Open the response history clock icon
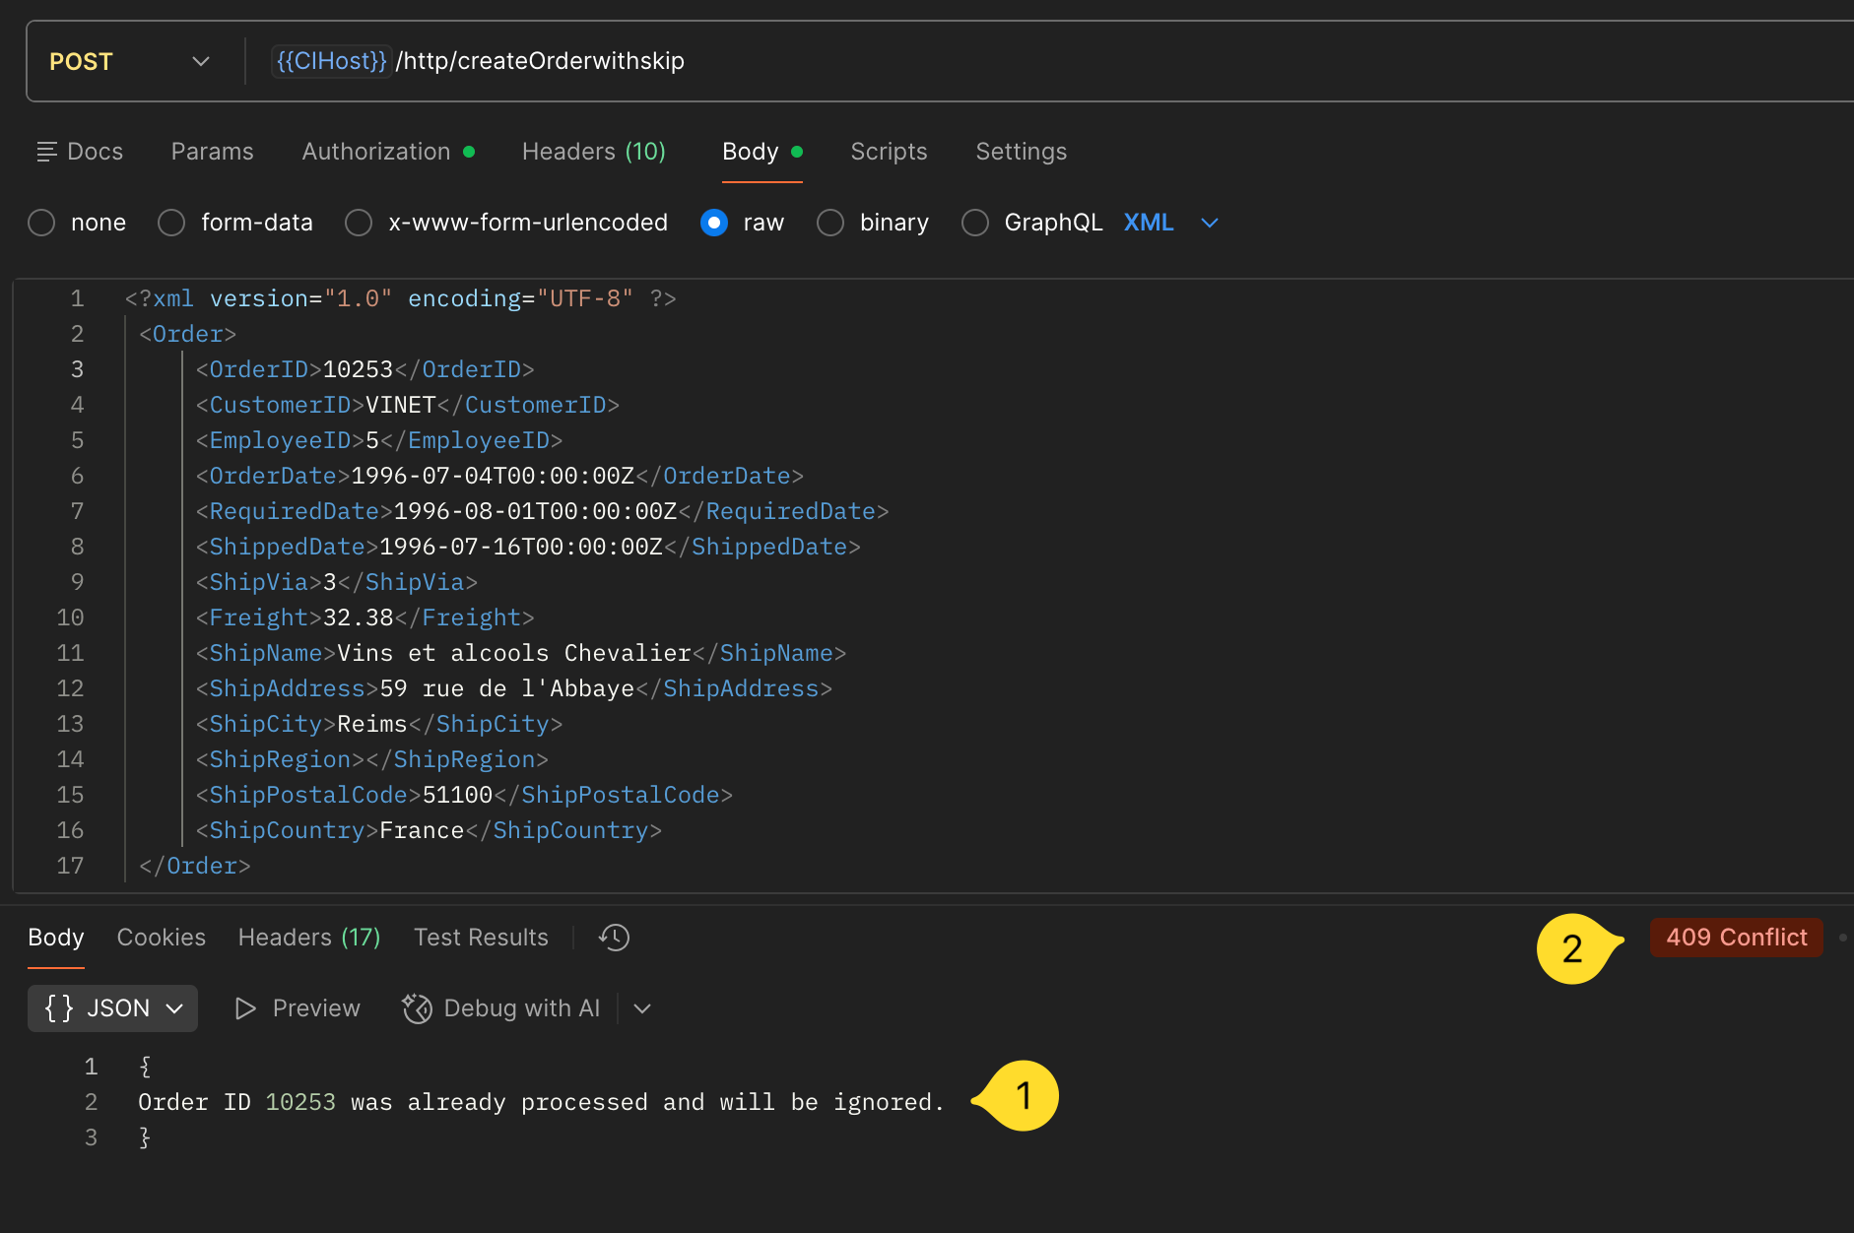This screenshot has height=1233, width=1854. click(613, 938)
